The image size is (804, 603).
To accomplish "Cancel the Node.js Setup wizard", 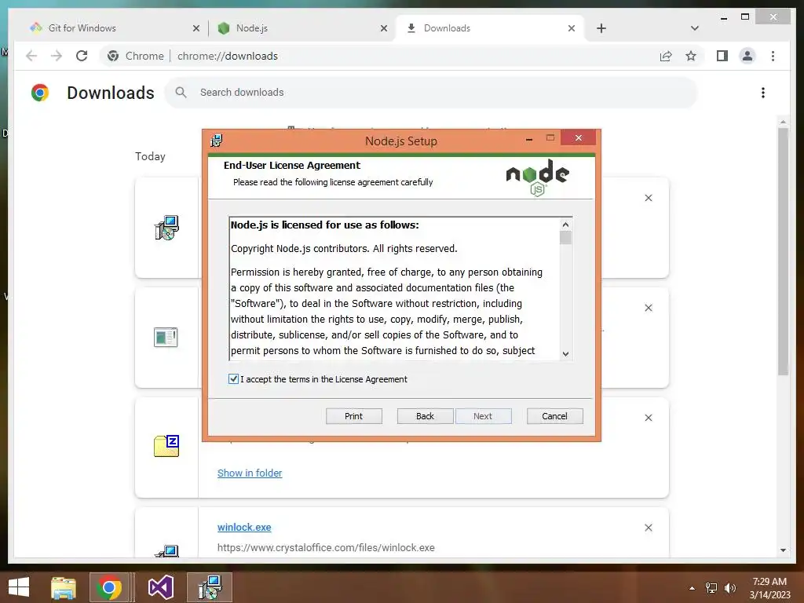I will [x=555, y=416].
